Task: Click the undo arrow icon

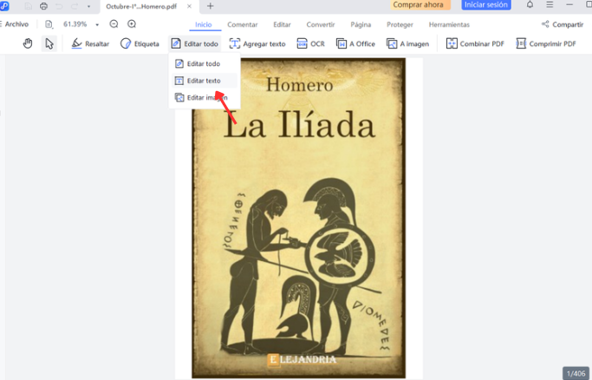Action: pos(59,6)
